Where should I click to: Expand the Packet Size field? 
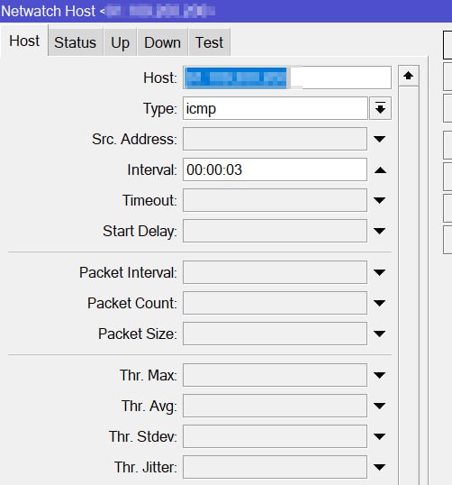click(380, 334)
